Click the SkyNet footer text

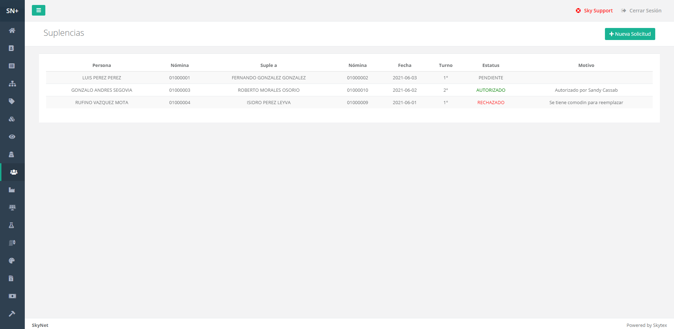click(40, 325)
